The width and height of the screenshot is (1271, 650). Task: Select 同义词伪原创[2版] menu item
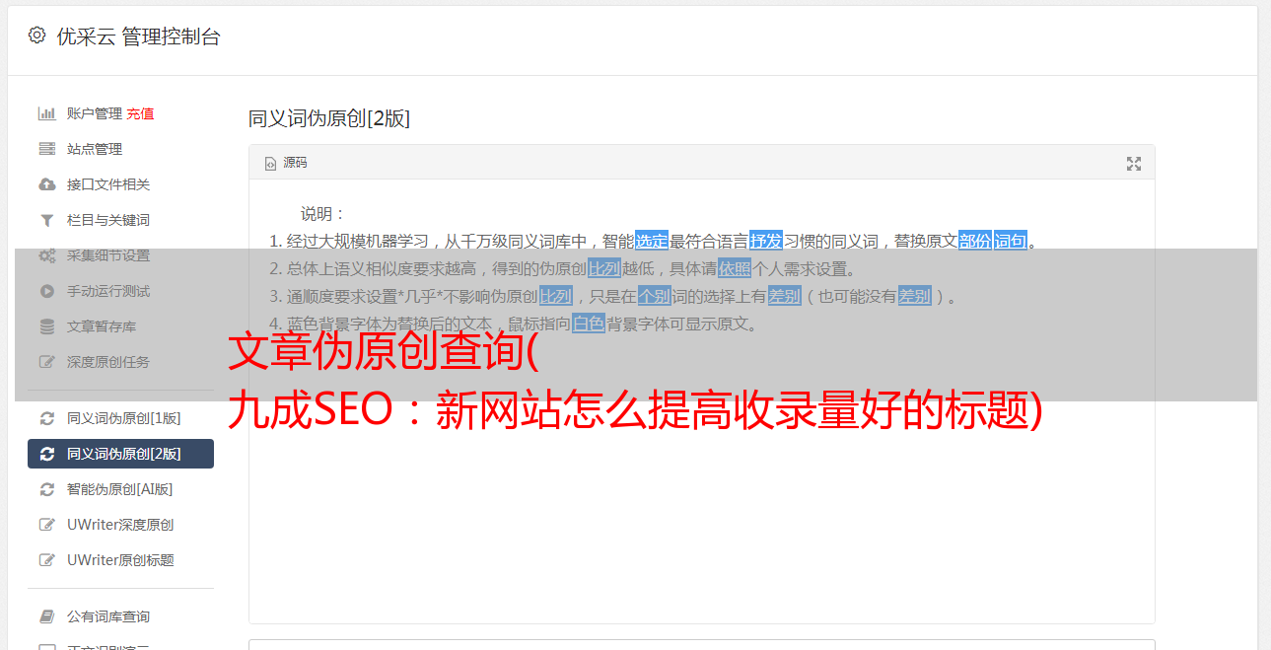click(120, 454)
